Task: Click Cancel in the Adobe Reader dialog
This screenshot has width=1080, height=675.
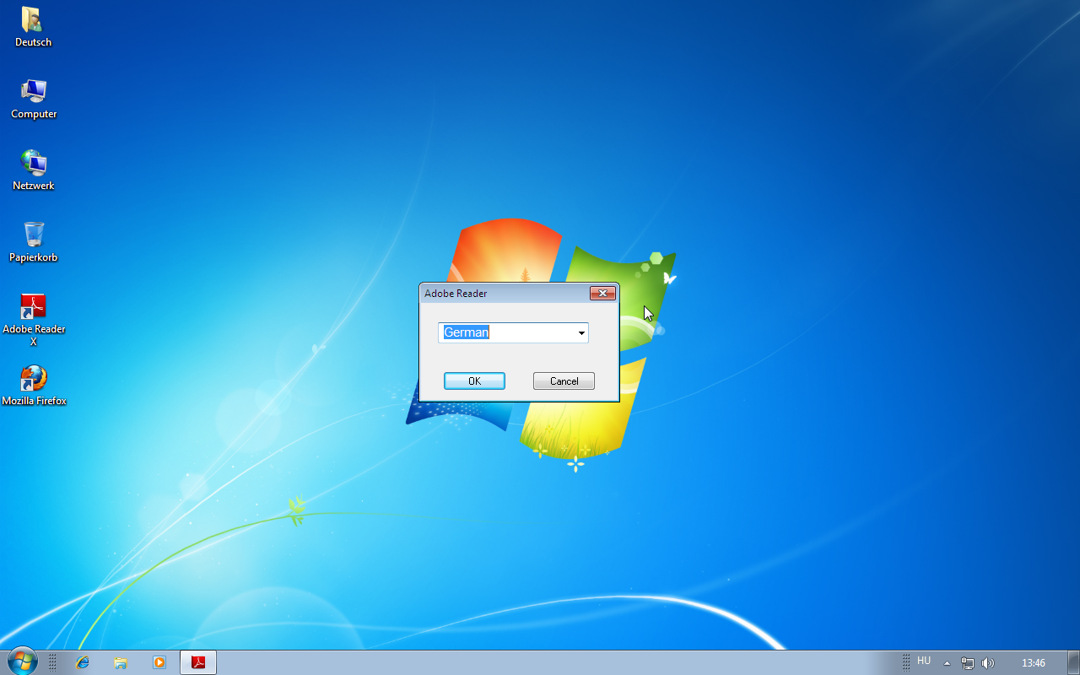Action: point(564,381)
